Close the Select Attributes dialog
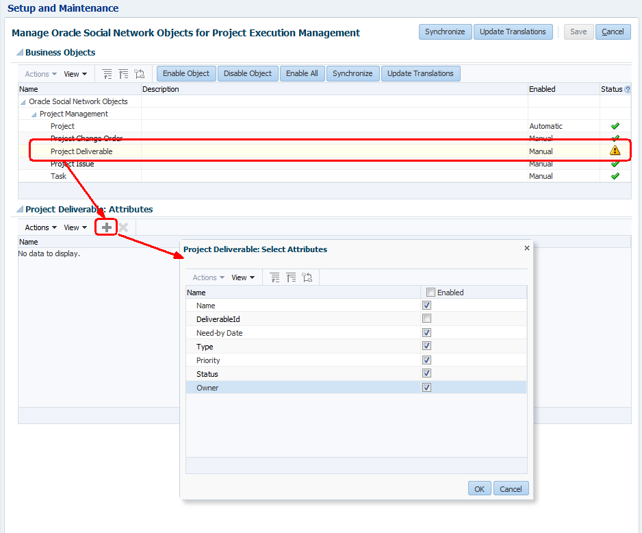 [527, 248]
